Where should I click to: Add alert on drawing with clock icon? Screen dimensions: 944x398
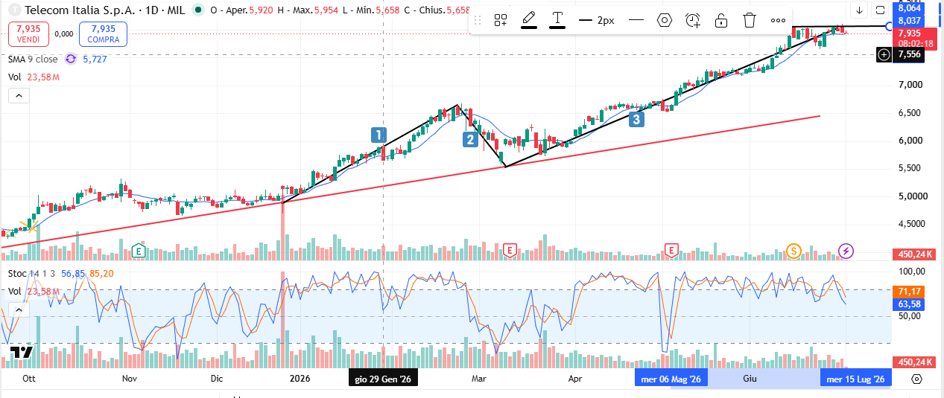pos(693,20)
